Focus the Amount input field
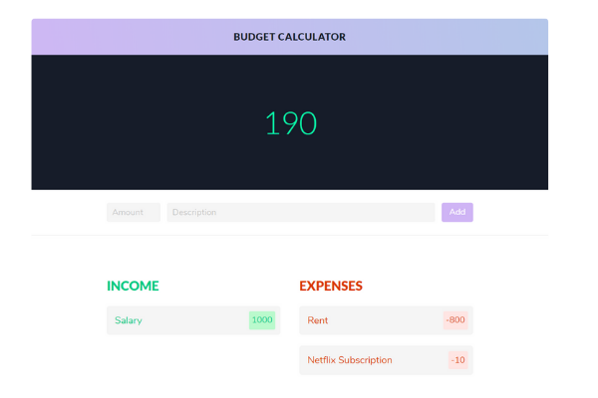Viewport: 598px width, 398px height. [x=134, y=212]
